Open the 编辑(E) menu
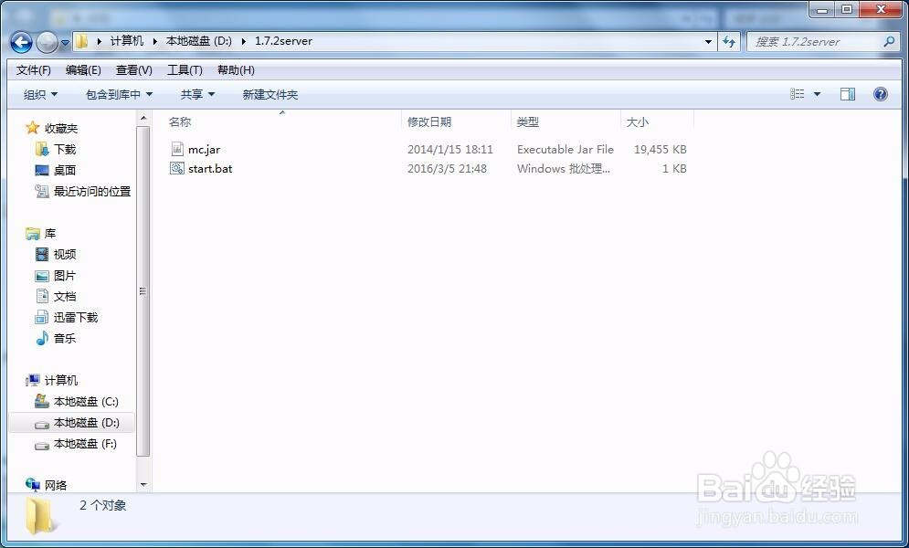The image size is (909, 548). (83, 70)
